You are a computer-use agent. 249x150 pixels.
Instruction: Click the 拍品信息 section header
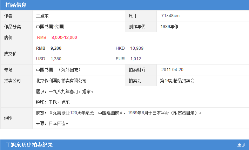coord(16,5)
